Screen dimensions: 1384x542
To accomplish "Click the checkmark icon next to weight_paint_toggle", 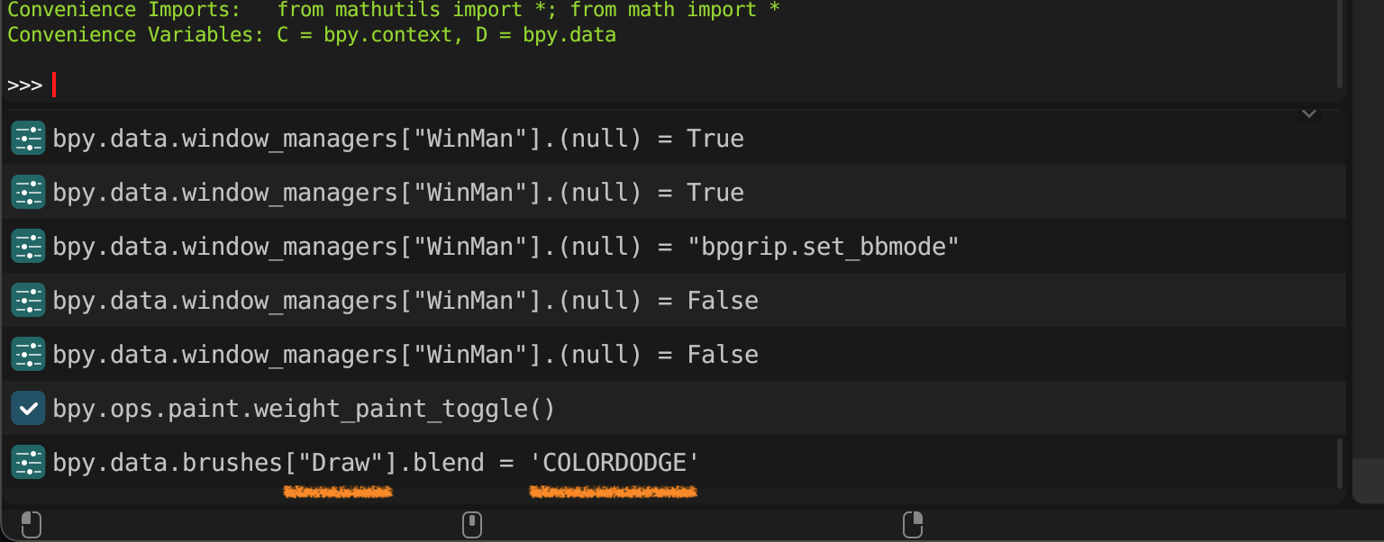I will click(28, 409).
